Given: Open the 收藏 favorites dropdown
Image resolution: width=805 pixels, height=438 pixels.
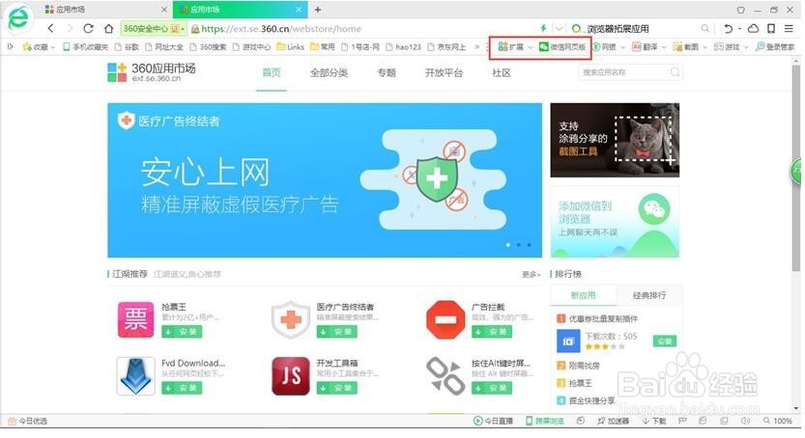Looking at the screenshot, I should pyautogui.click(x=38, y=46).
